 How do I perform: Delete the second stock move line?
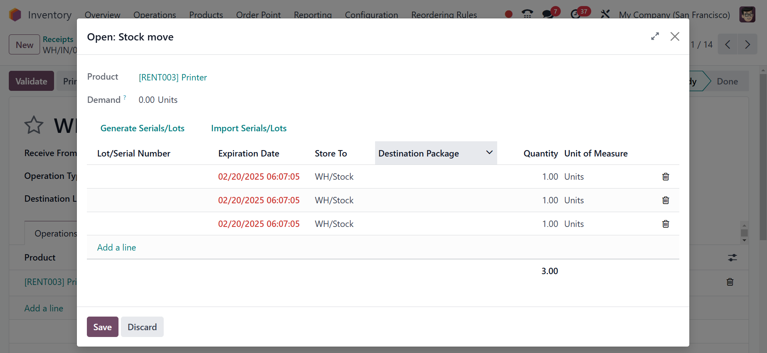665,200
